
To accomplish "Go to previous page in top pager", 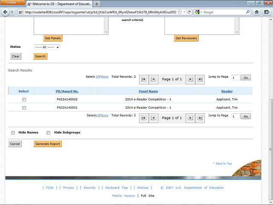I will [x=154, y=79].
